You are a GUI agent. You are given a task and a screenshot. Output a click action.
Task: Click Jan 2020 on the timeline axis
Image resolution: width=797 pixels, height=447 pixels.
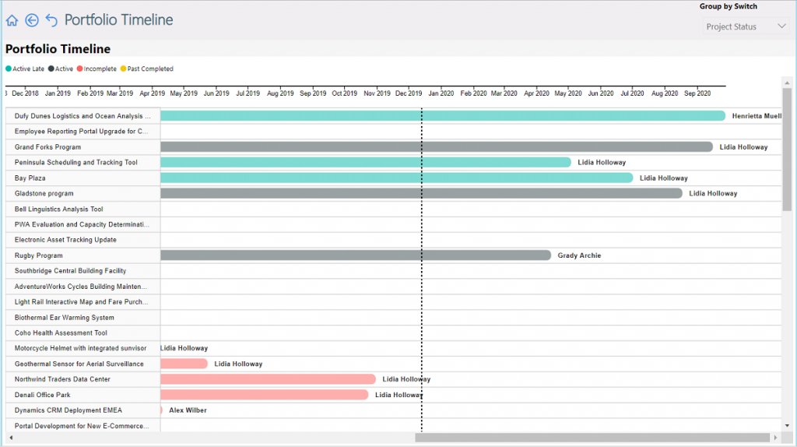(441, 93)
